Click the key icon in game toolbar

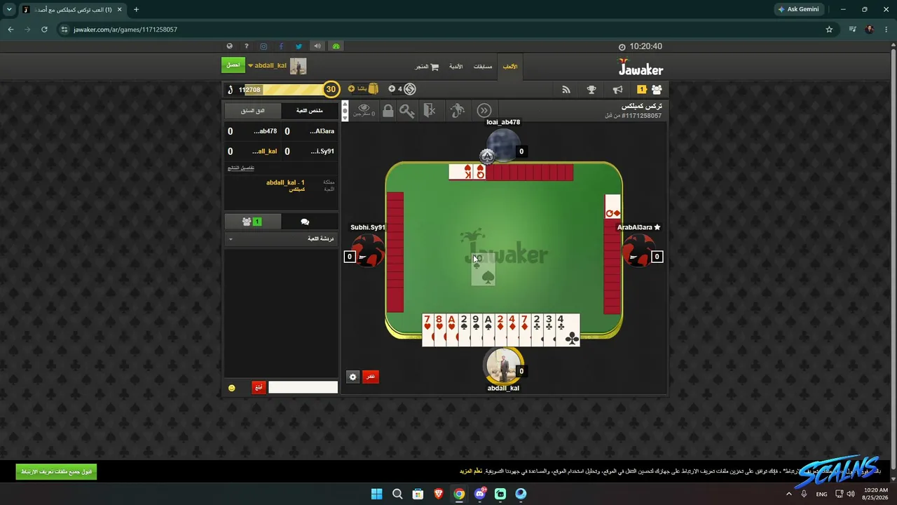(x=406, y=110)
